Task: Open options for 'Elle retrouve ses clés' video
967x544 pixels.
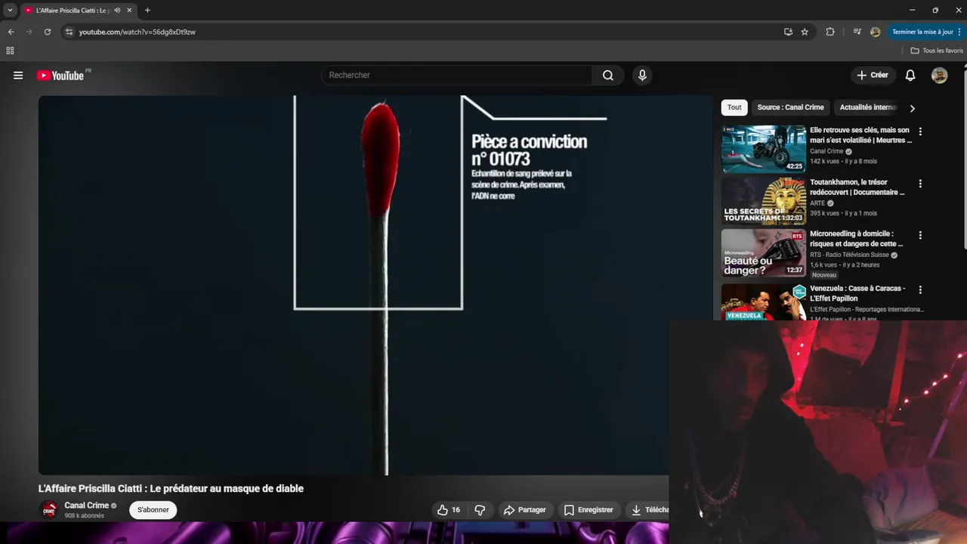Action: [x=919, y=131]
